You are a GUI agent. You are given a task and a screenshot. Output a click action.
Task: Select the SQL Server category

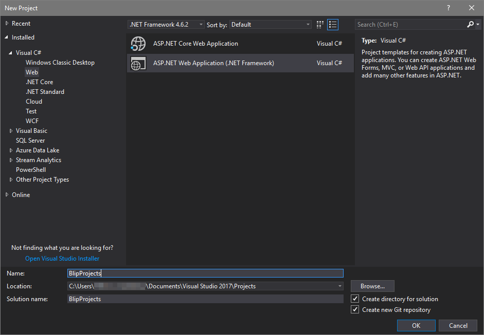coord(30,141)
